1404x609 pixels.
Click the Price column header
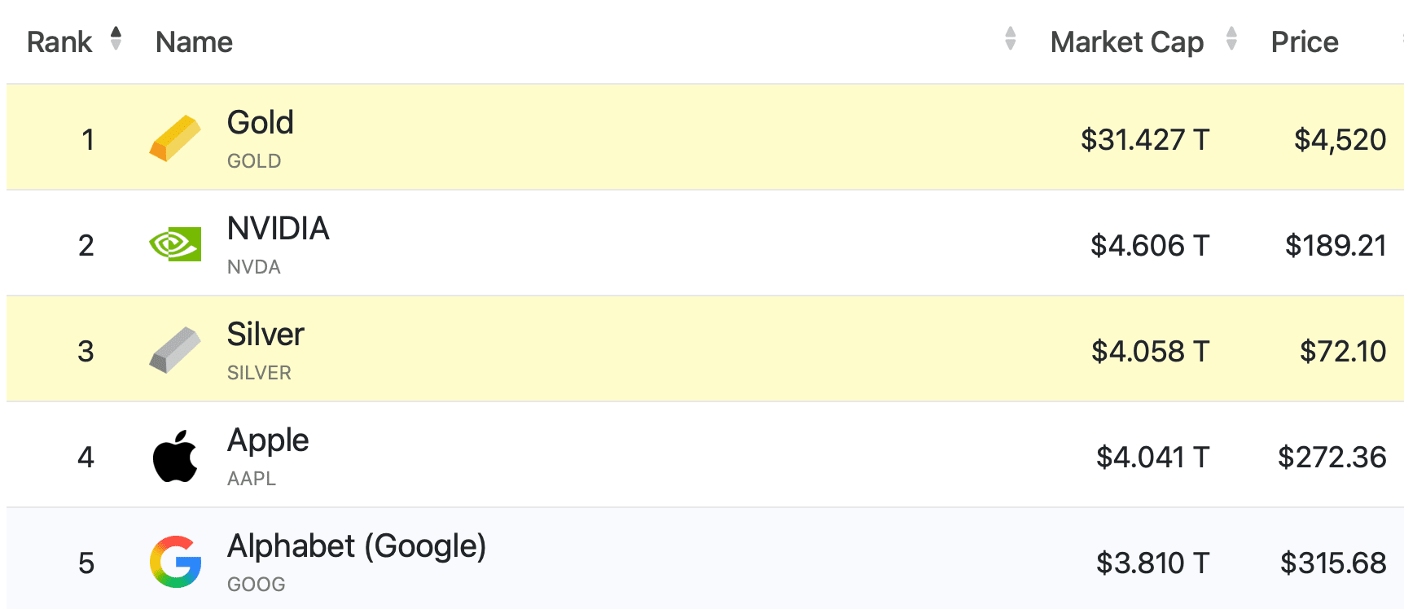tap(1304, 42)
